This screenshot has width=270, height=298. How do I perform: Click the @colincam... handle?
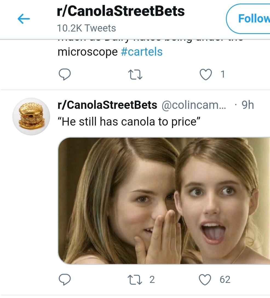tap(194, 105)
